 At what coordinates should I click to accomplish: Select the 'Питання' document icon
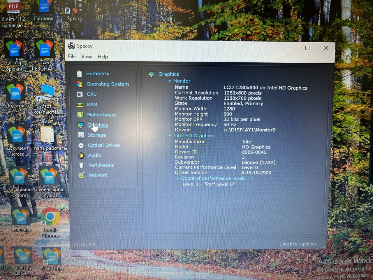point(44,11)
